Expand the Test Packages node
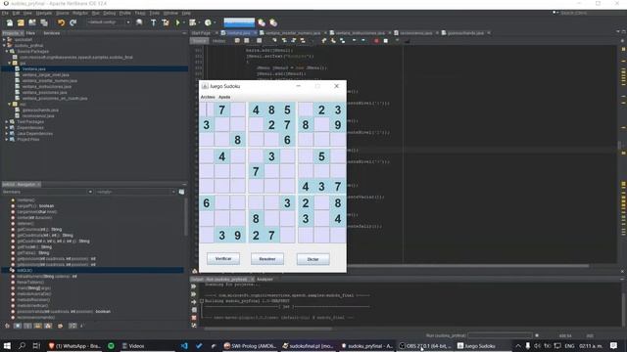627x352 pixels. point(7,121)
